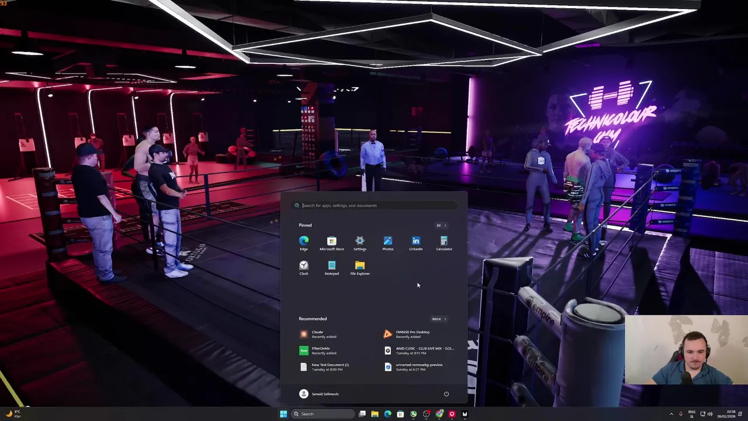Open the Calculator app
Viewport: 748px width, 421px height.
click(444, 243)
